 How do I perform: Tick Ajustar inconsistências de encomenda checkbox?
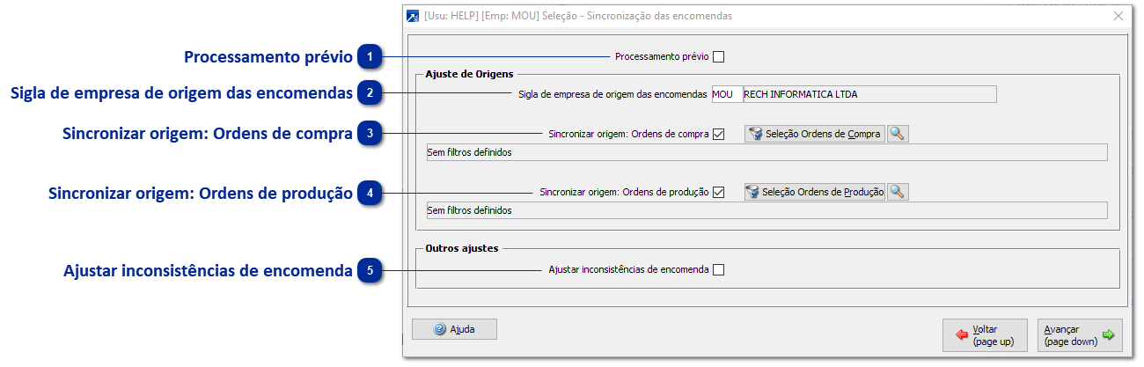(x=719, y=270)
